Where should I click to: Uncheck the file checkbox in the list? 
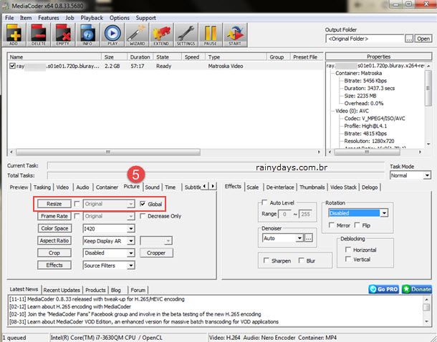12,66
